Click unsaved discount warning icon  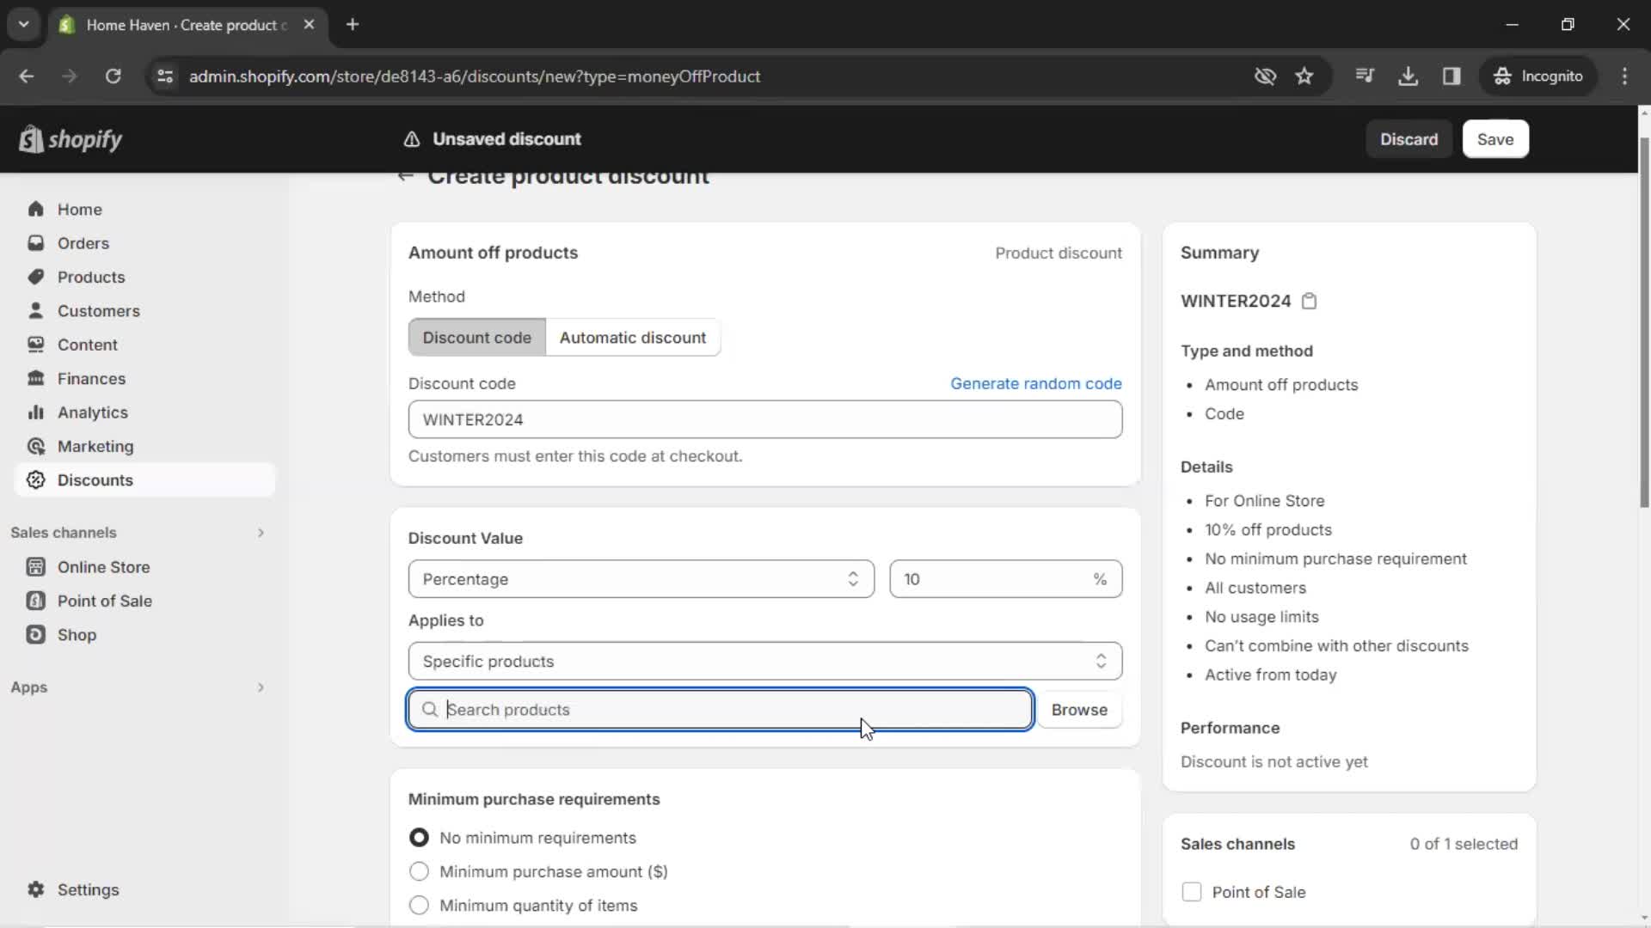pyautogui.click(x=412, y=139)
